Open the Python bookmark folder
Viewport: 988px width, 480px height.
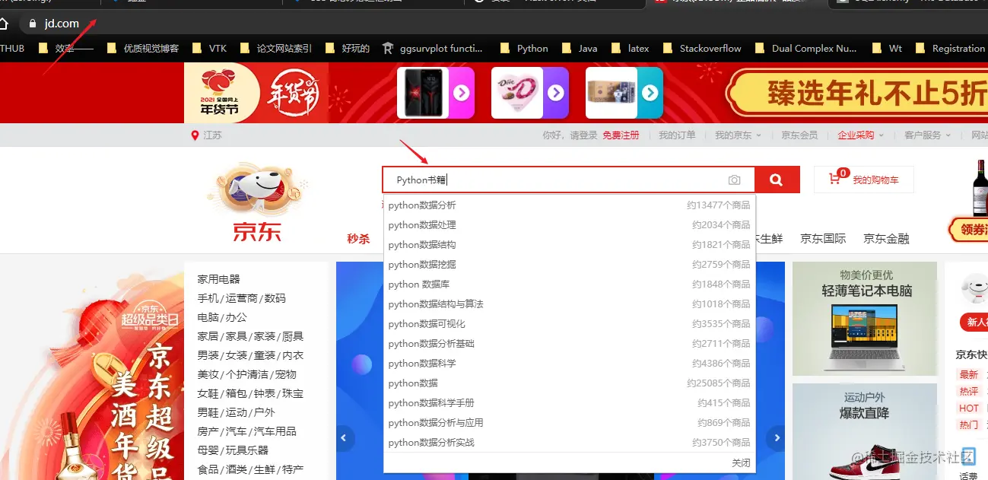pyautogui.click(x=524, y=49)
